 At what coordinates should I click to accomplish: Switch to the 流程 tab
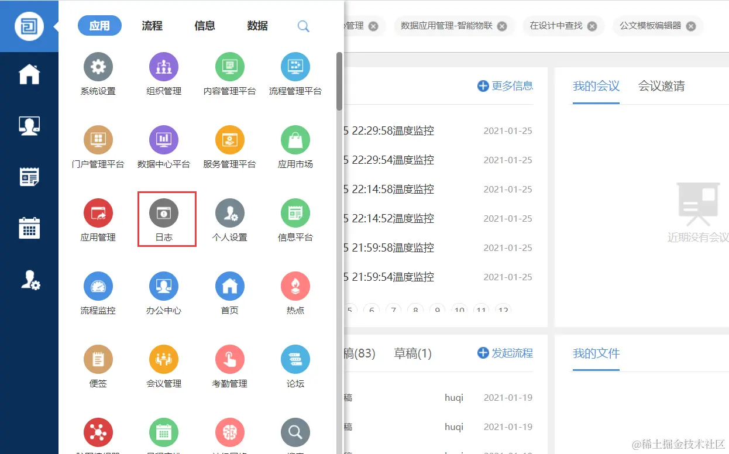[152, 26]
